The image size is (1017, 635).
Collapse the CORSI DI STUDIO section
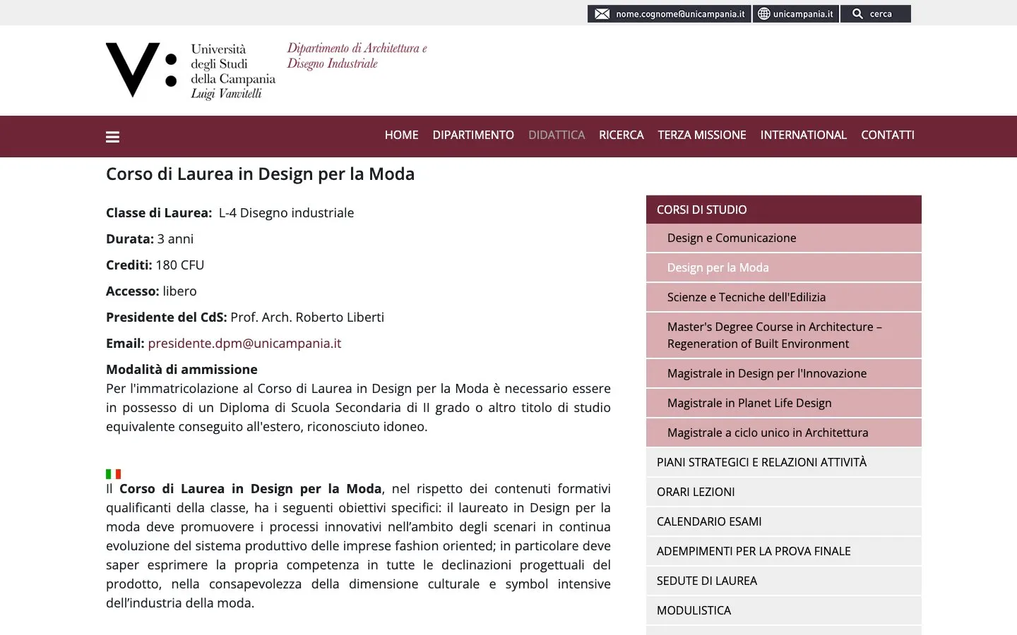[784, 210]
